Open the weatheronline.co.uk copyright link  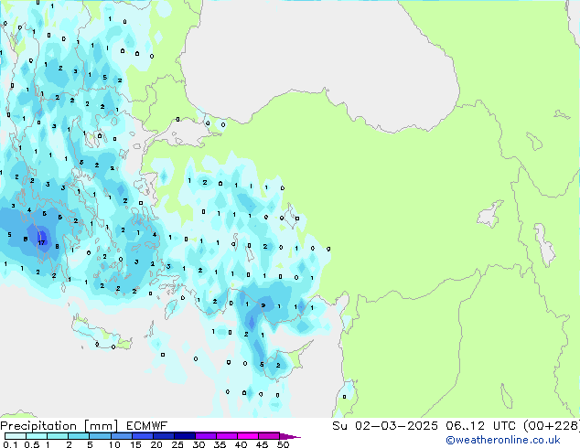click(x=503, y=440)
